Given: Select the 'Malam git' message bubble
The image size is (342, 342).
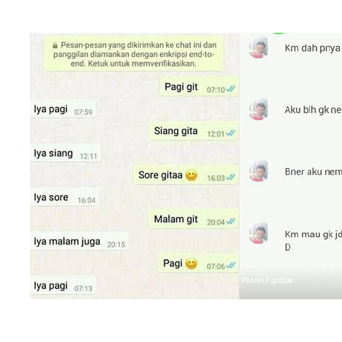Looking at the screenshot, I should click(x=194, y=219).
